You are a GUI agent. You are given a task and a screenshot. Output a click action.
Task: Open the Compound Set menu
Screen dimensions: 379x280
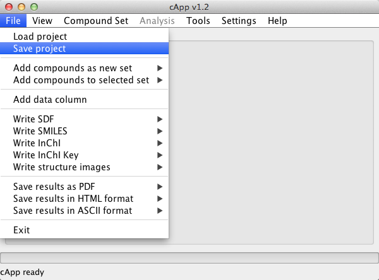(x=96, y=21)
